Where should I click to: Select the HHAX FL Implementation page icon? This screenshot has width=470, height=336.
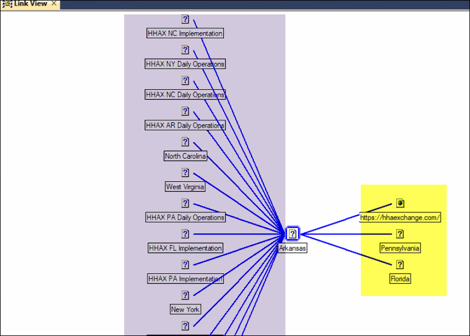[185, 233]
